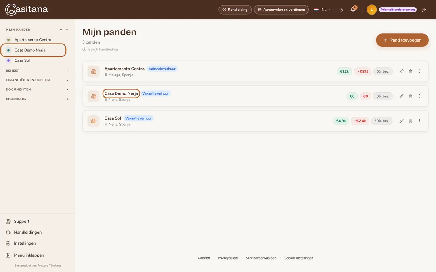436x272 pixels.
Task: Open user avatar L menu
Action: 371,10
